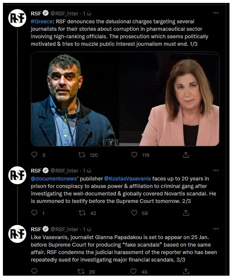Open the attached photo of two journalists
The height and width of the screenshot is (279, 232).
coord(125,99)
